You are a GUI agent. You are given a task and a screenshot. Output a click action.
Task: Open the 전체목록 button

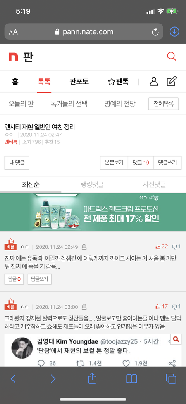click(164, 103)
